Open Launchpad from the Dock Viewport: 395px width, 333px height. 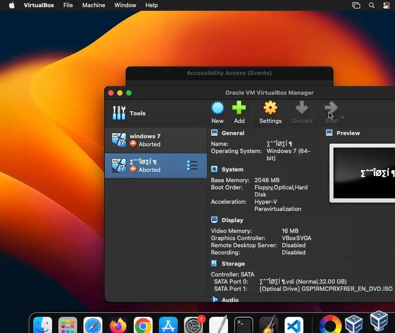[x=67, y=325]
